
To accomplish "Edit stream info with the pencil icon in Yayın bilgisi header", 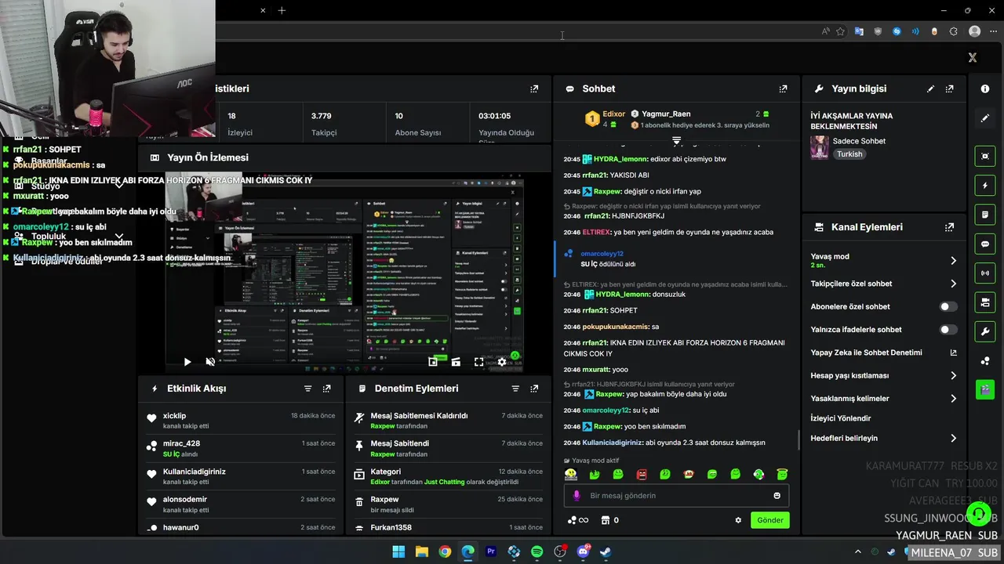I will 931,89.
